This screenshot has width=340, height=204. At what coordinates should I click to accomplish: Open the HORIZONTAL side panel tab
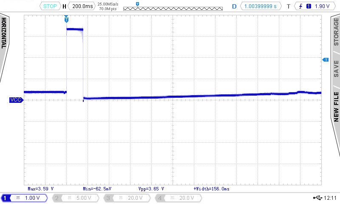(4, 33)
